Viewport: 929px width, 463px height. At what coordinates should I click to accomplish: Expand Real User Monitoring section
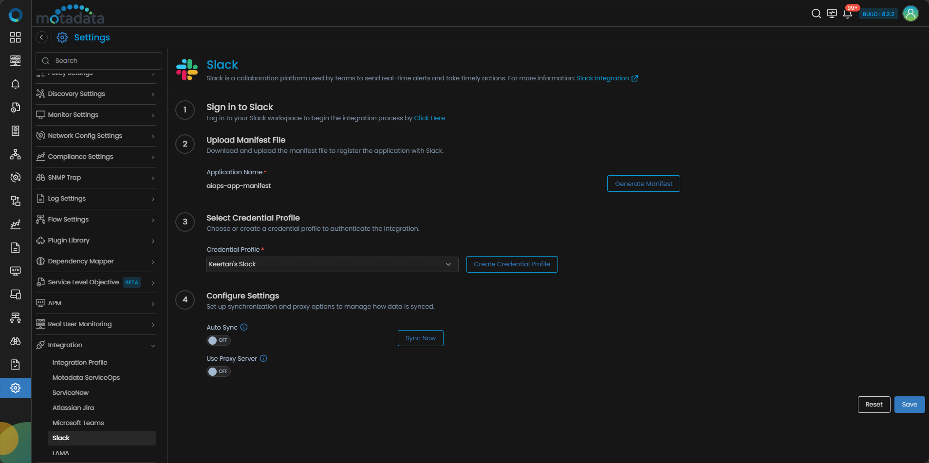click(96, 324)
